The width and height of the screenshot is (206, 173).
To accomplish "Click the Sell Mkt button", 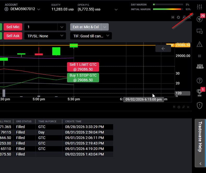I will [13, 27].
